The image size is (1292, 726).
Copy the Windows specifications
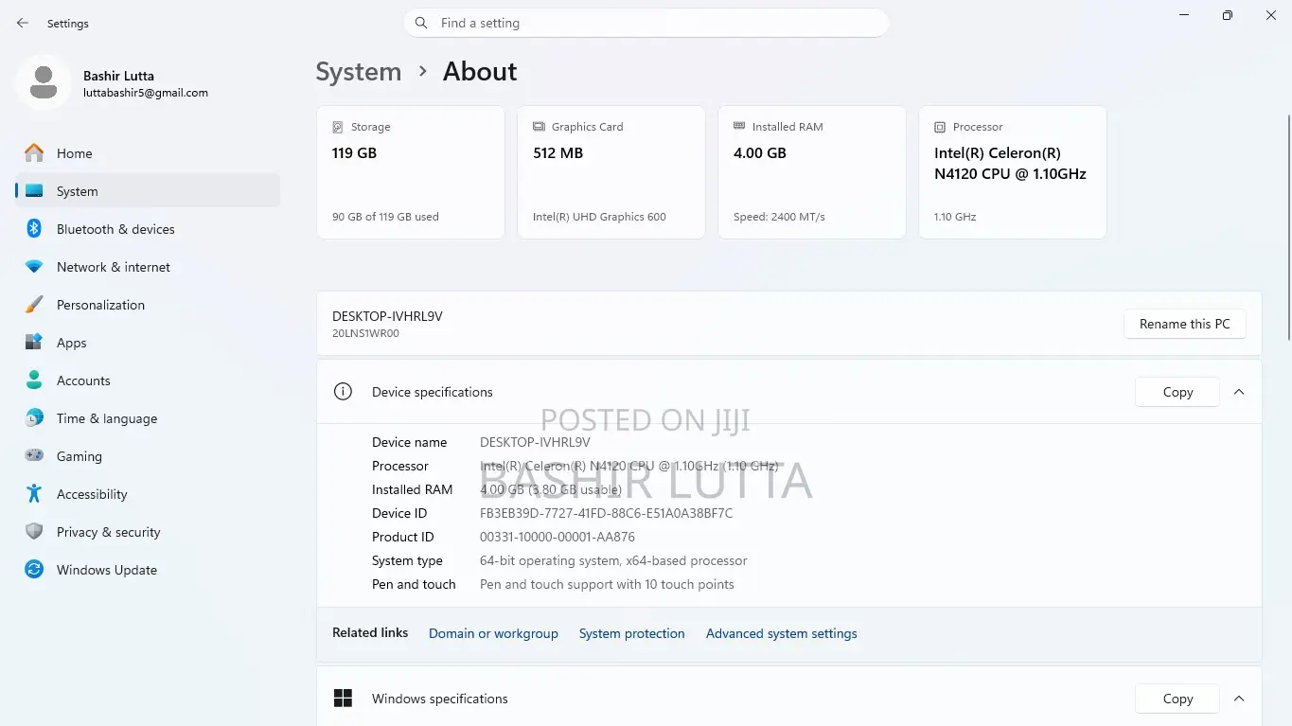coord(1177,699)
